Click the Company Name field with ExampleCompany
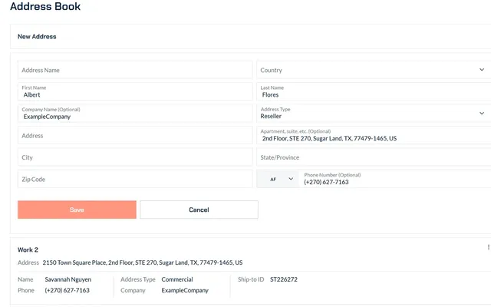 (x=135, y=114)
